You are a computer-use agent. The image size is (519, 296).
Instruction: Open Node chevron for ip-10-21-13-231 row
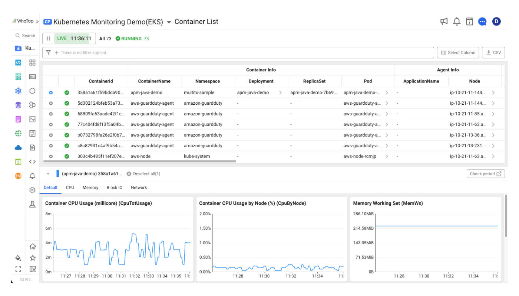[x=493, y=146]
